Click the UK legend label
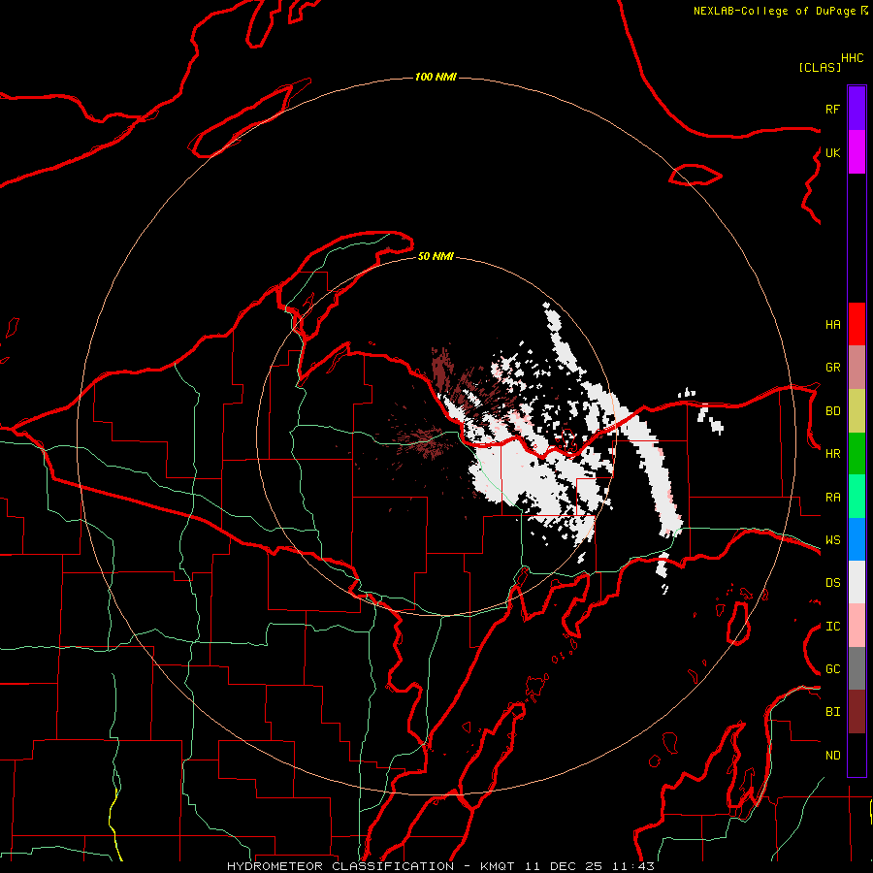873x873 pixels. [x=832, y=152]
